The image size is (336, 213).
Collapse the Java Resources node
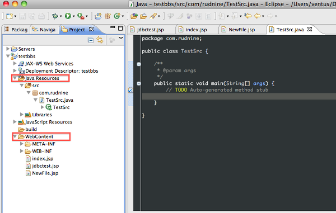(x=15, y=78)
